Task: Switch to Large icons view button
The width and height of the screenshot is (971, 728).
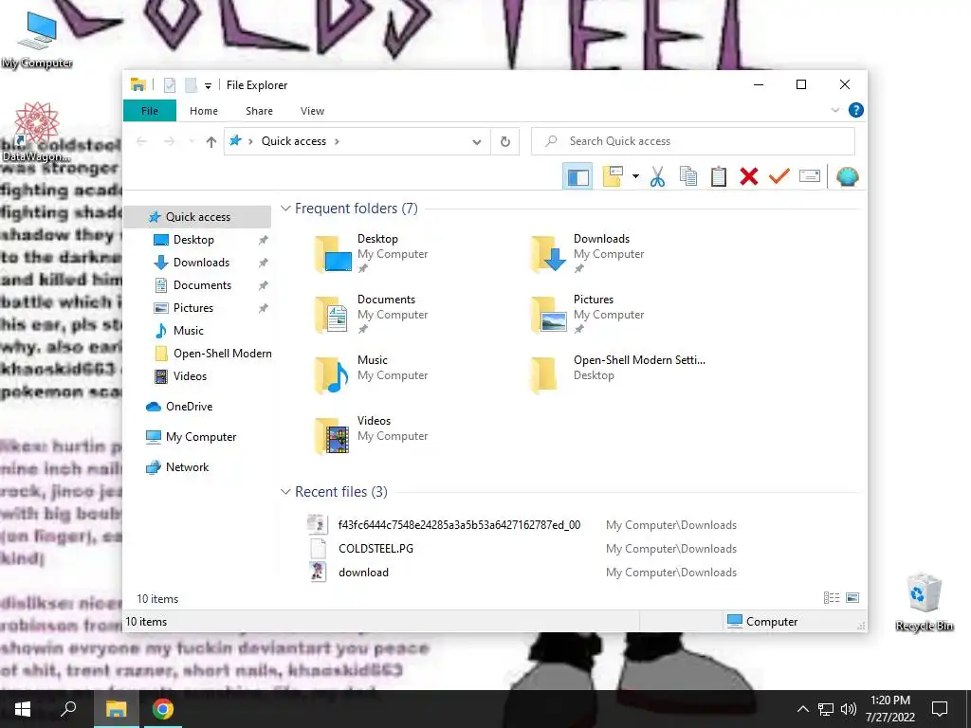Action: (x=852, y=597)
